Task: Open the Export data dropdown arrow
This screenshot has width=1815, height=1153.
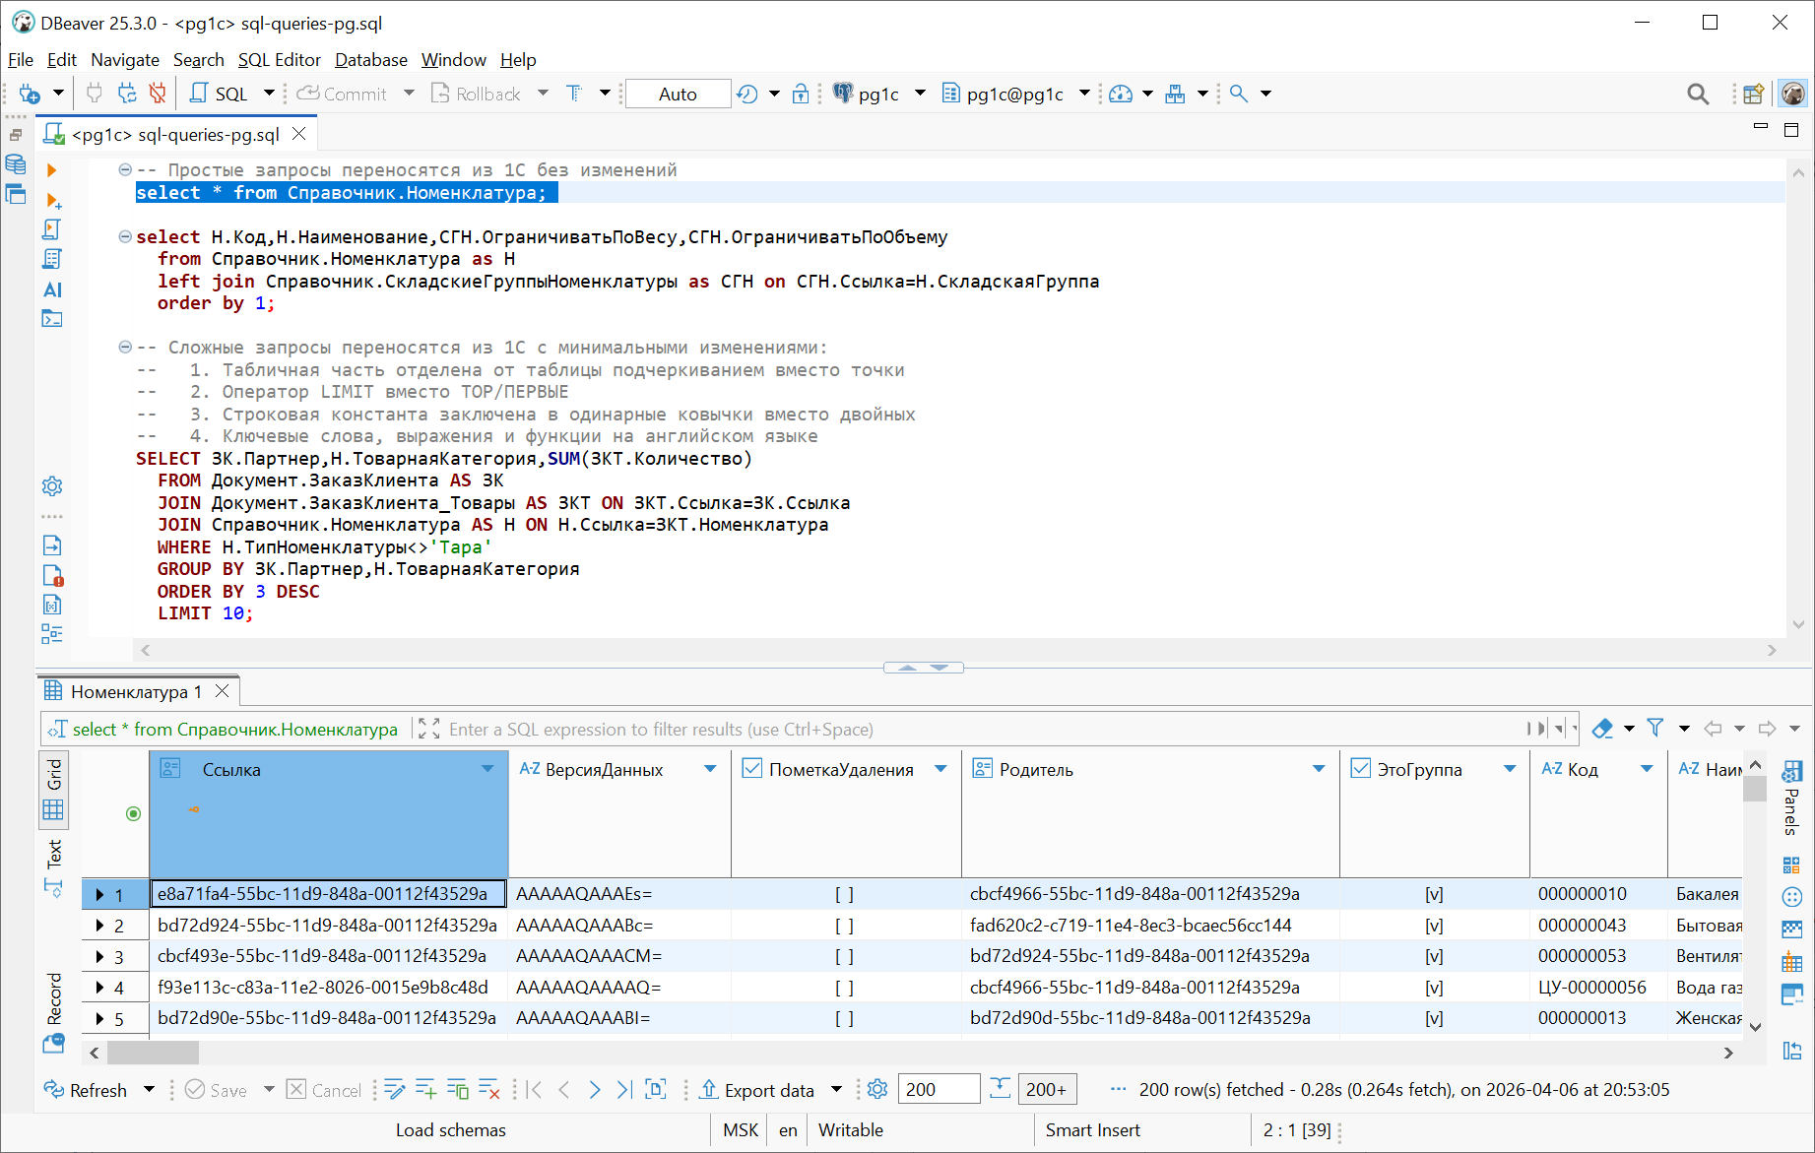Action: click(836, 1089)
